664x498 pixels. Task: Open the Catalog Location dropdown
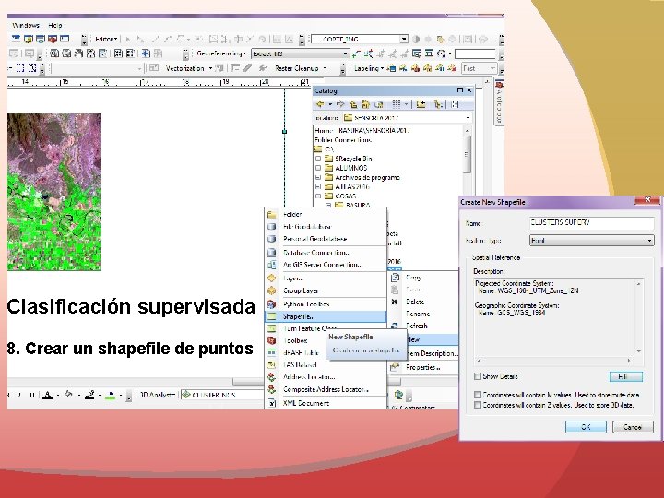468,118
